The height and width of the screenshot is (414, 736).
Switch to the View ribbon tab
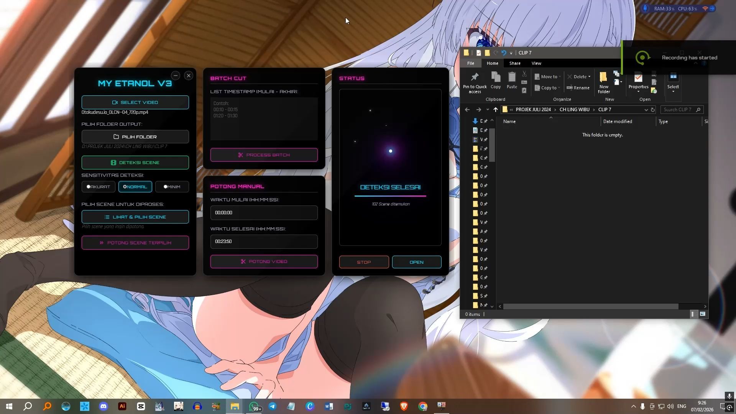[536, 63]
